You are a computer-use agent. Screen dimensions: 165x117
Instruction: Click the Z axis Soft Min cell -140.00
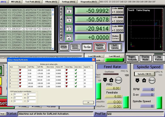[42, 77]
